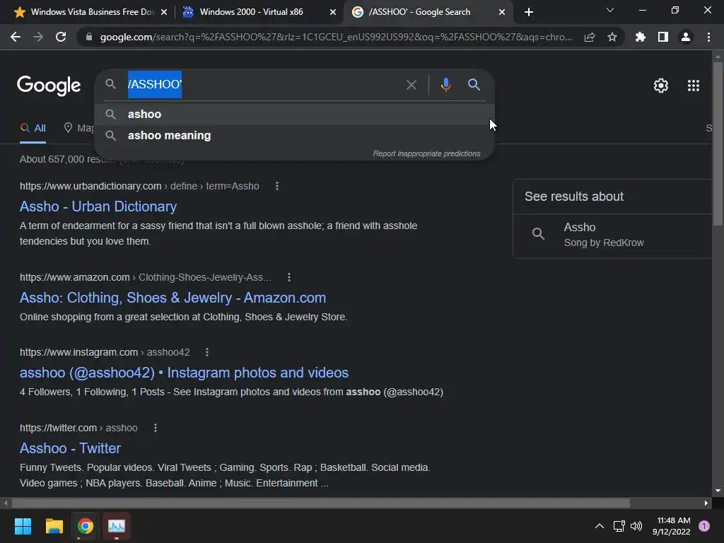Open the tab search dropdown arrow

point(610,10)
